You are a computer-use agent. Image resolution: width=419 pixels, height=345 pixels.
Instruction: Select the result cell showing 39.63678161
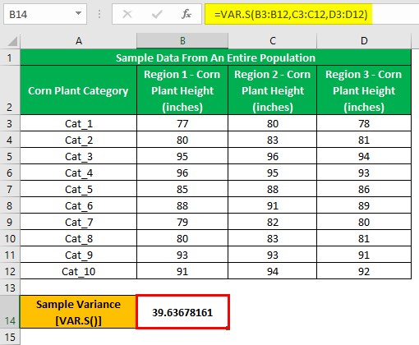tap(182, 312)
